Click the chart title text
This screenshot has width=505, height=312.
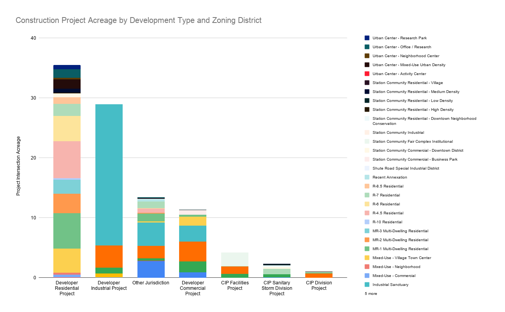click(139, 20)
